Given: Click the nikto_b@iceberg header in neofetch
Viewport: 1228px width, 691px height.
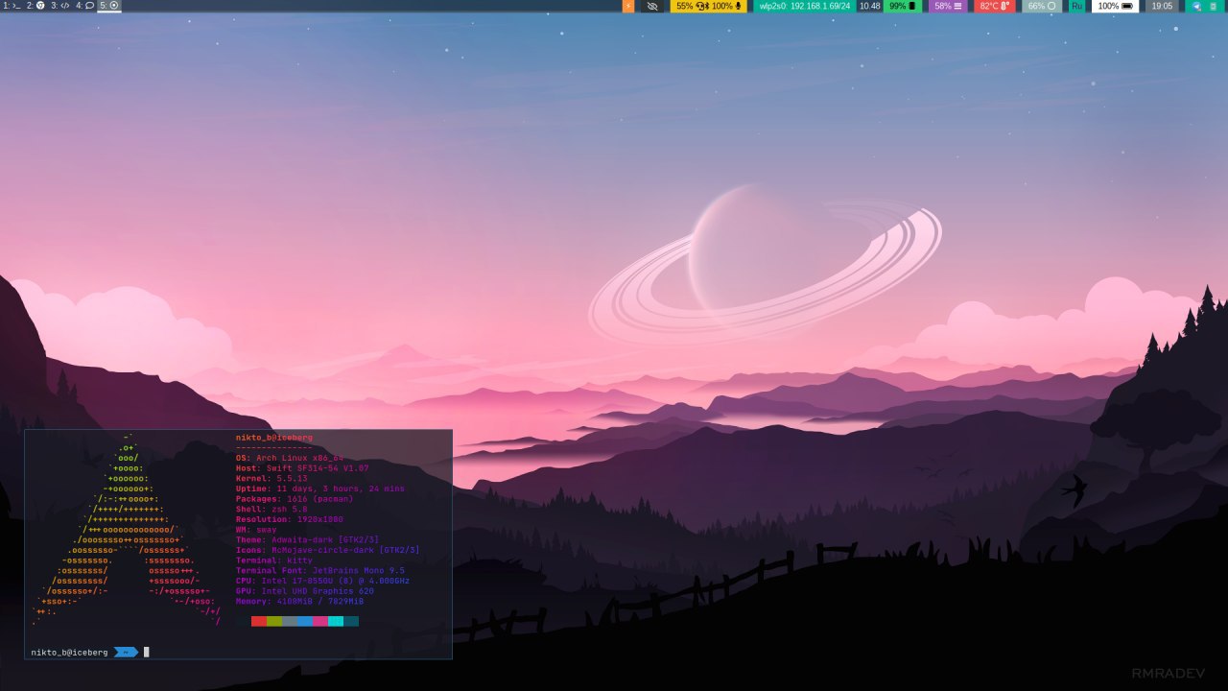Looking at the screenshot, I should point(274,438).
